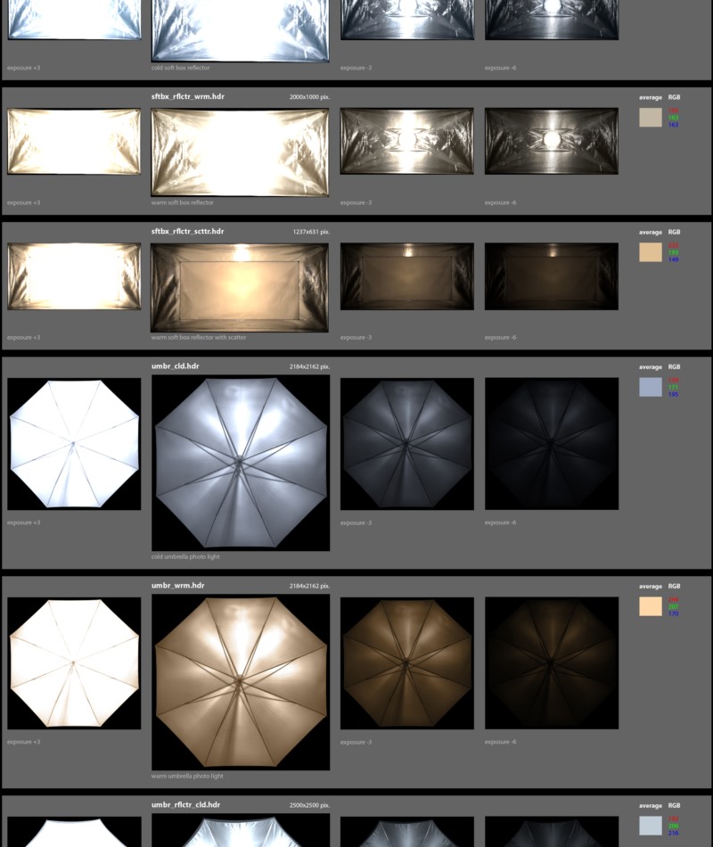Image resolution: width=713 pixels, height=847 pixels.
Task: Open the umbr_wrm exposure -3 thumbnail
Action: tap(406, 662)
